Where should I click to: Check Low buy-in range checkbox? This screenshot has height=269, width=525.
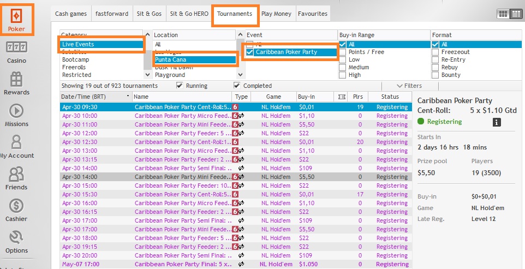[x=342, y=59]
